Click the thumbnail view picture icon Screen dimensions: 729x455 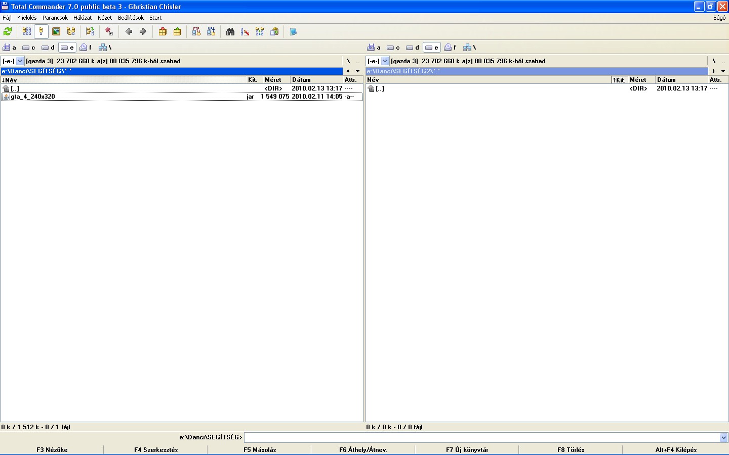coord(56,31)
